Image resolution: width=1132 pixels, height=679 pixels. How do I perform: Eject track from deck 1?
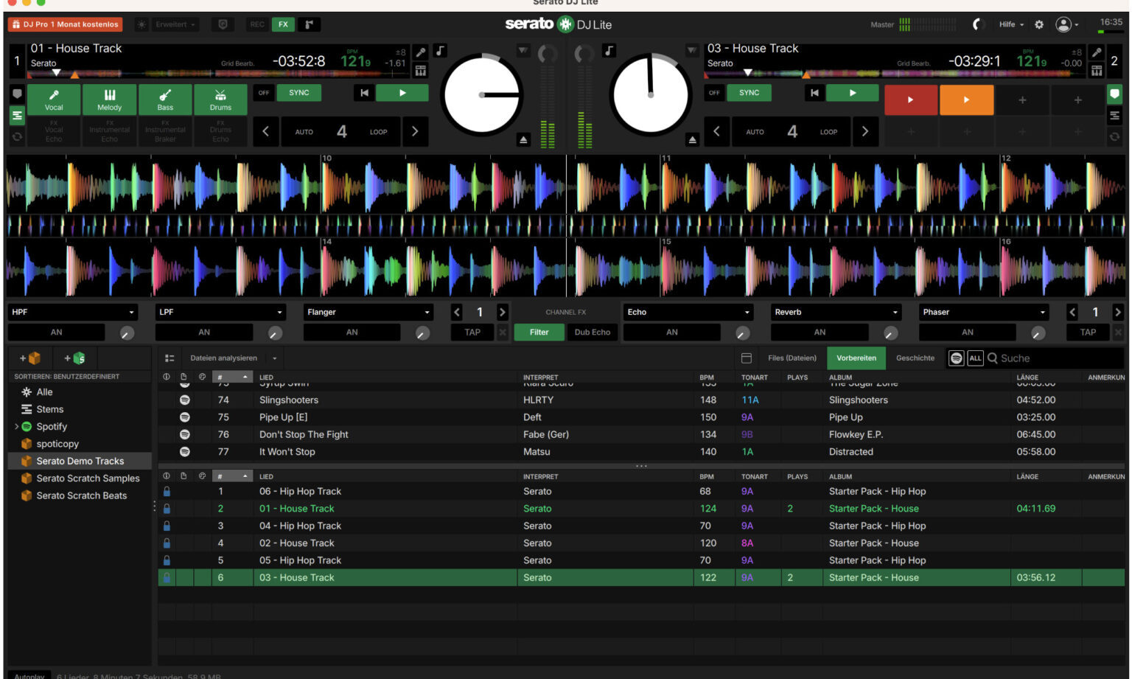coord(523,139)
